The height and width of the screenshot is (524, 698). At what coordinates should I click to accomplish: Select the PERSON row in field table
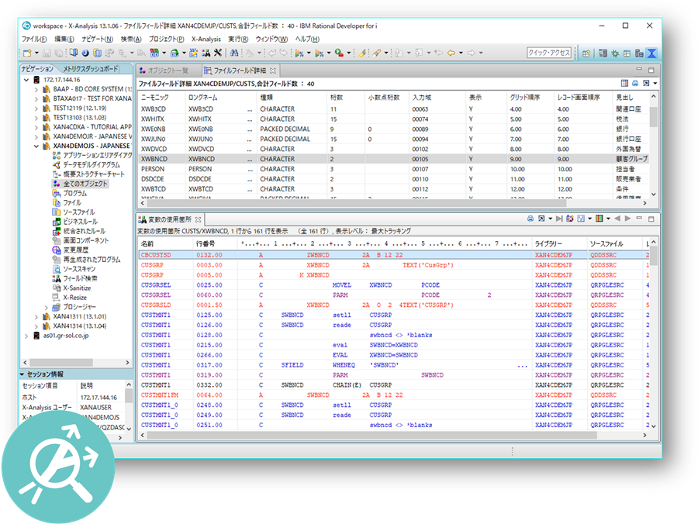tap(393, 169)
